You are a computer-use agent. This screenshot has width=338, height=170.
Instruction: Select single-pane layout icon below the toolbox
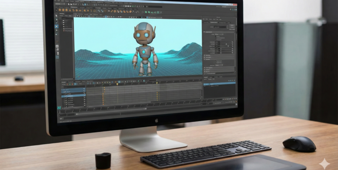pos(57,46)
